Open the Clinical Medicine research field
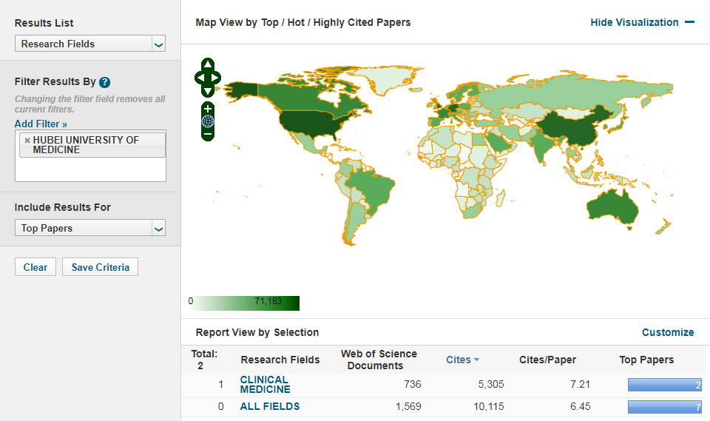 [265, 385]
